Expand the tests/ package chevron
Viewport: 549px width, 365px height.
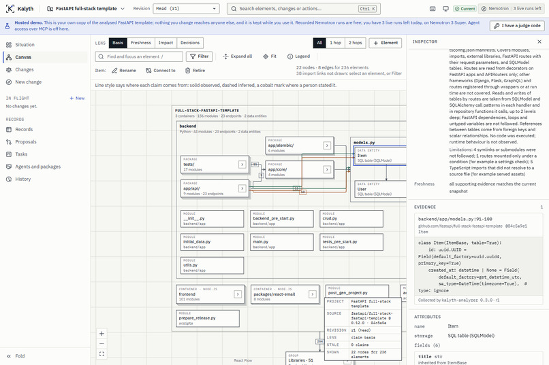[x=242, y=164]
